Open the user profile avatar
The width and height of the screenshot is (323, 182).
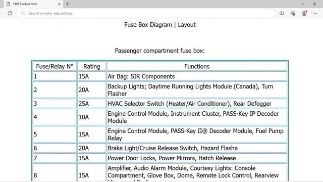click(304, 13)
